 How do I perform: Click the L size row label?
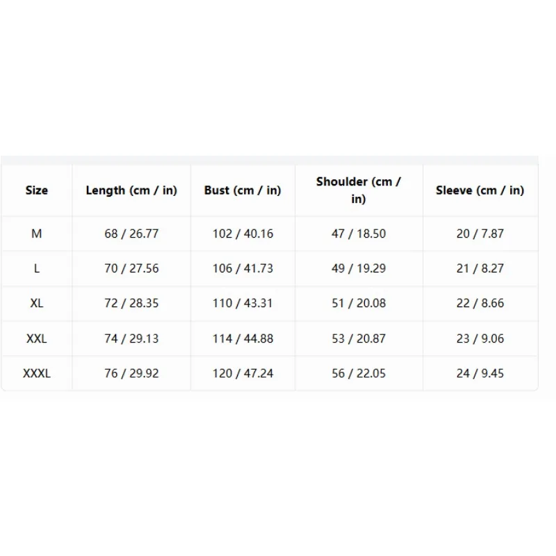[x=37, y=268]
